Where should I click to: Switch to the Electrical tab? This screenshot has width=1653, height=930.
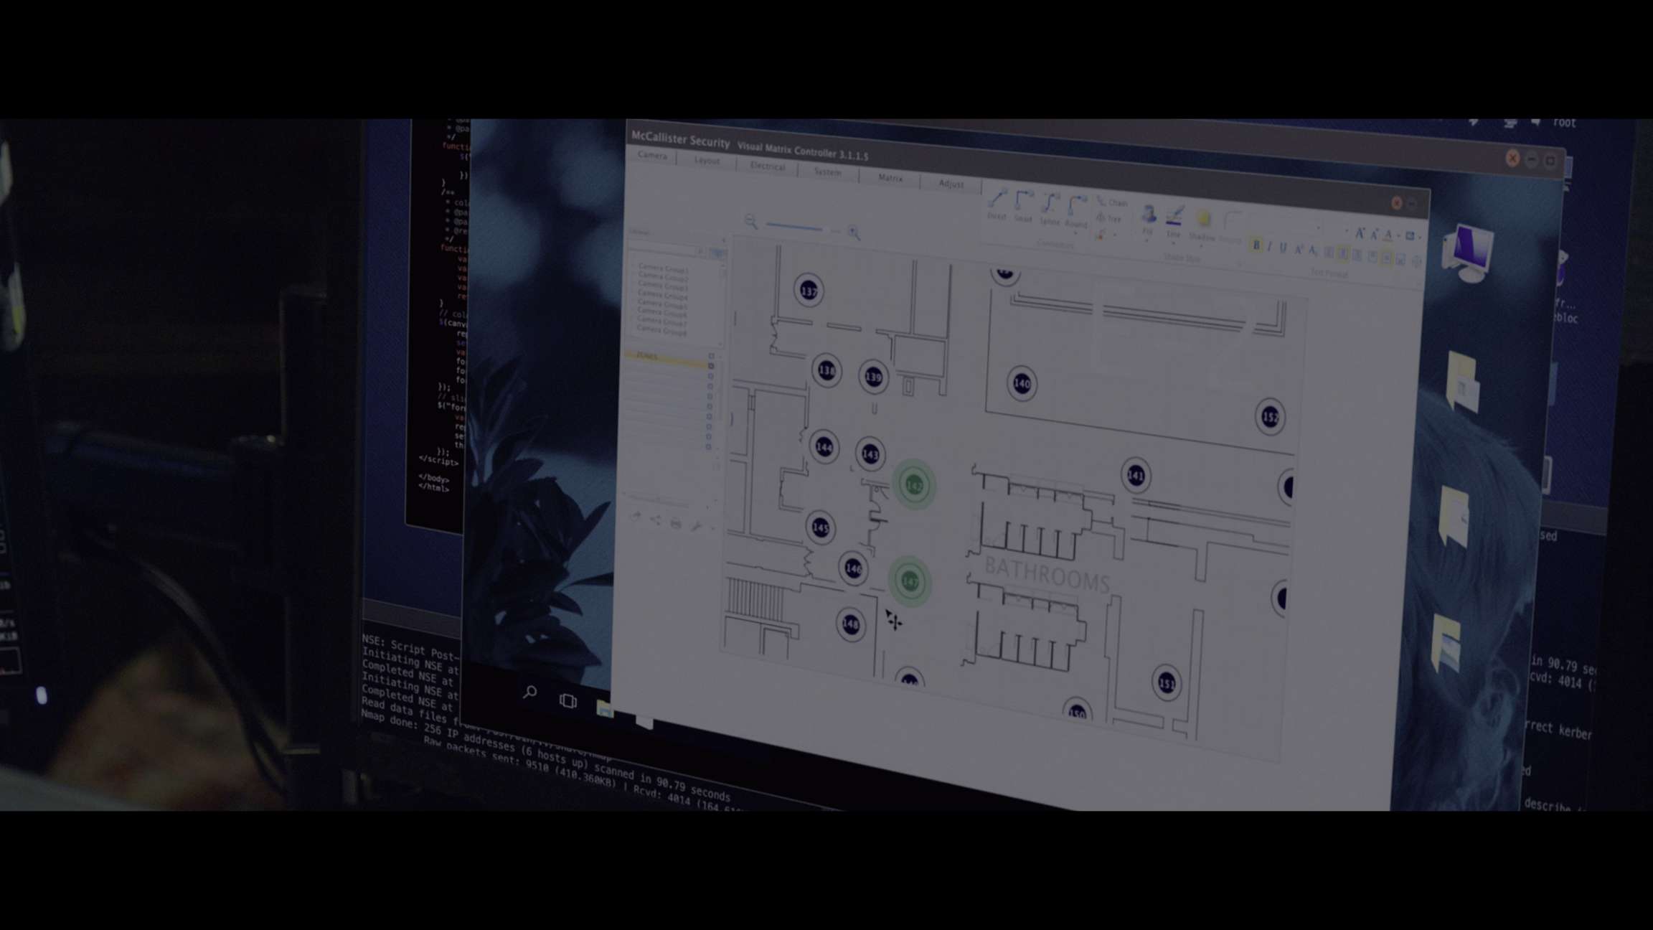[x=767, y=166]
